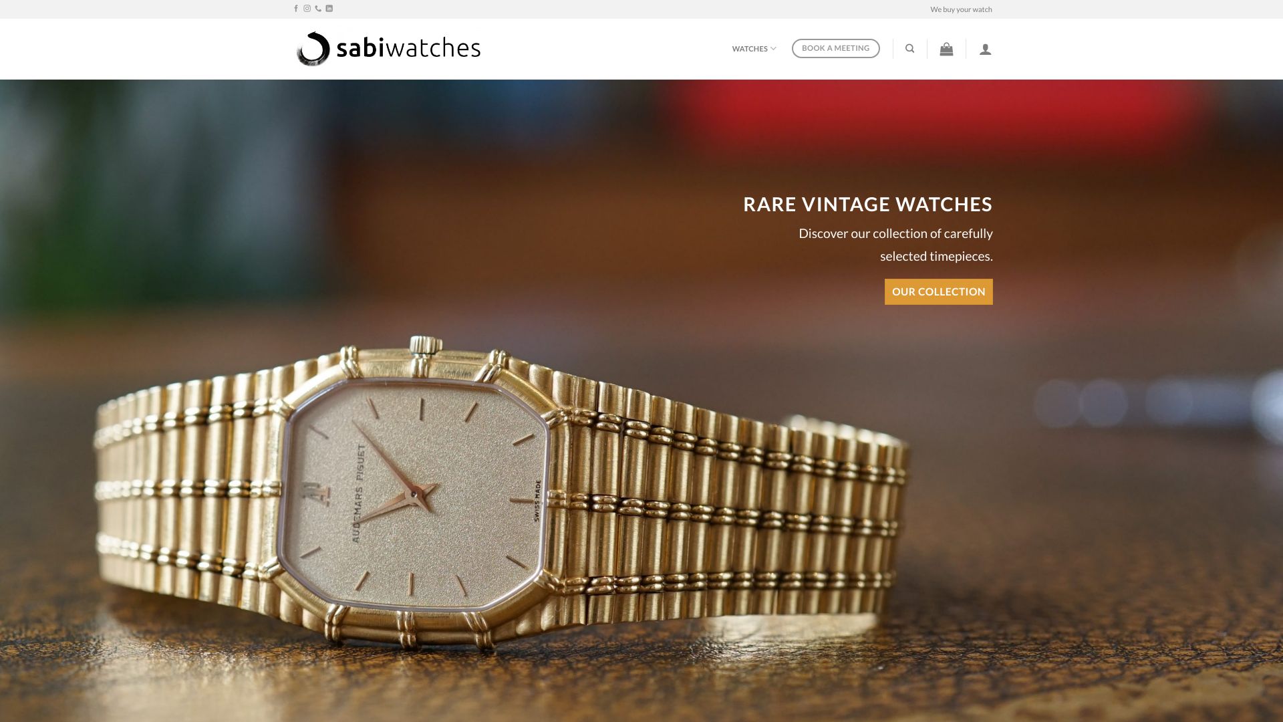Open the user account icon
The width and height of the screenshot is (1283, 722).
coord(986,49)
